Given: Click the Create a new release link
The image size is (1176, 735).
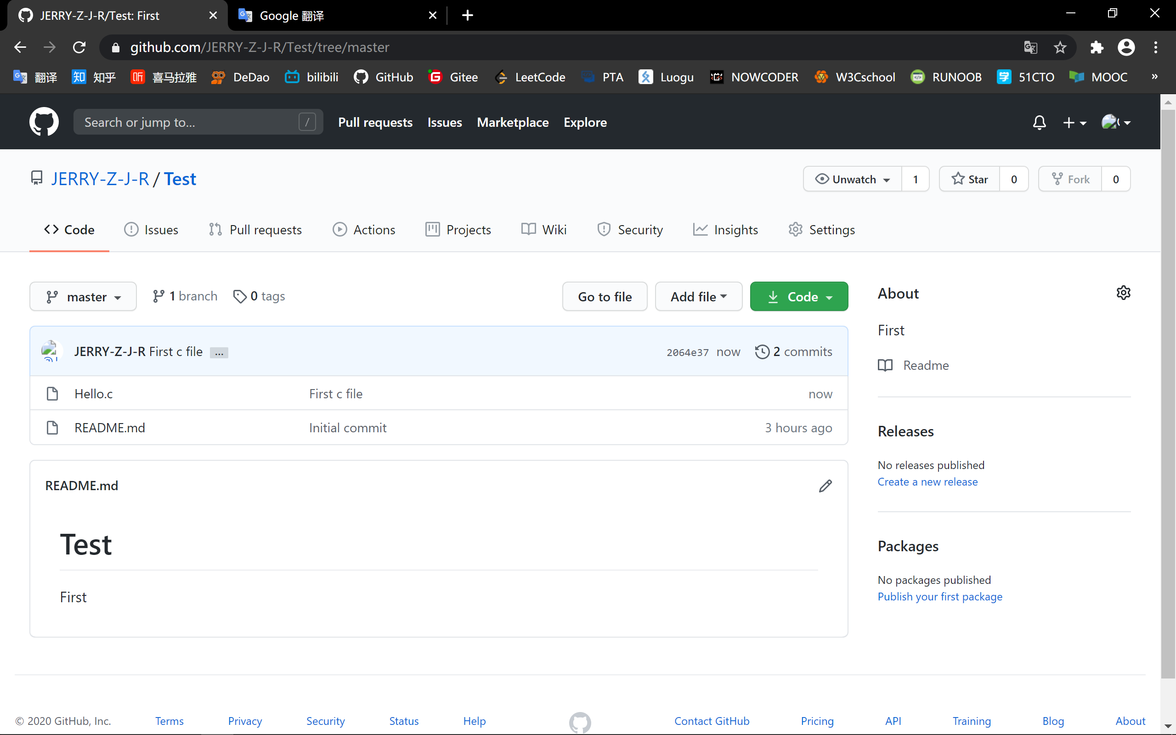Looking at the screenshot, I should pyautogui.click(x=927, y=482).
